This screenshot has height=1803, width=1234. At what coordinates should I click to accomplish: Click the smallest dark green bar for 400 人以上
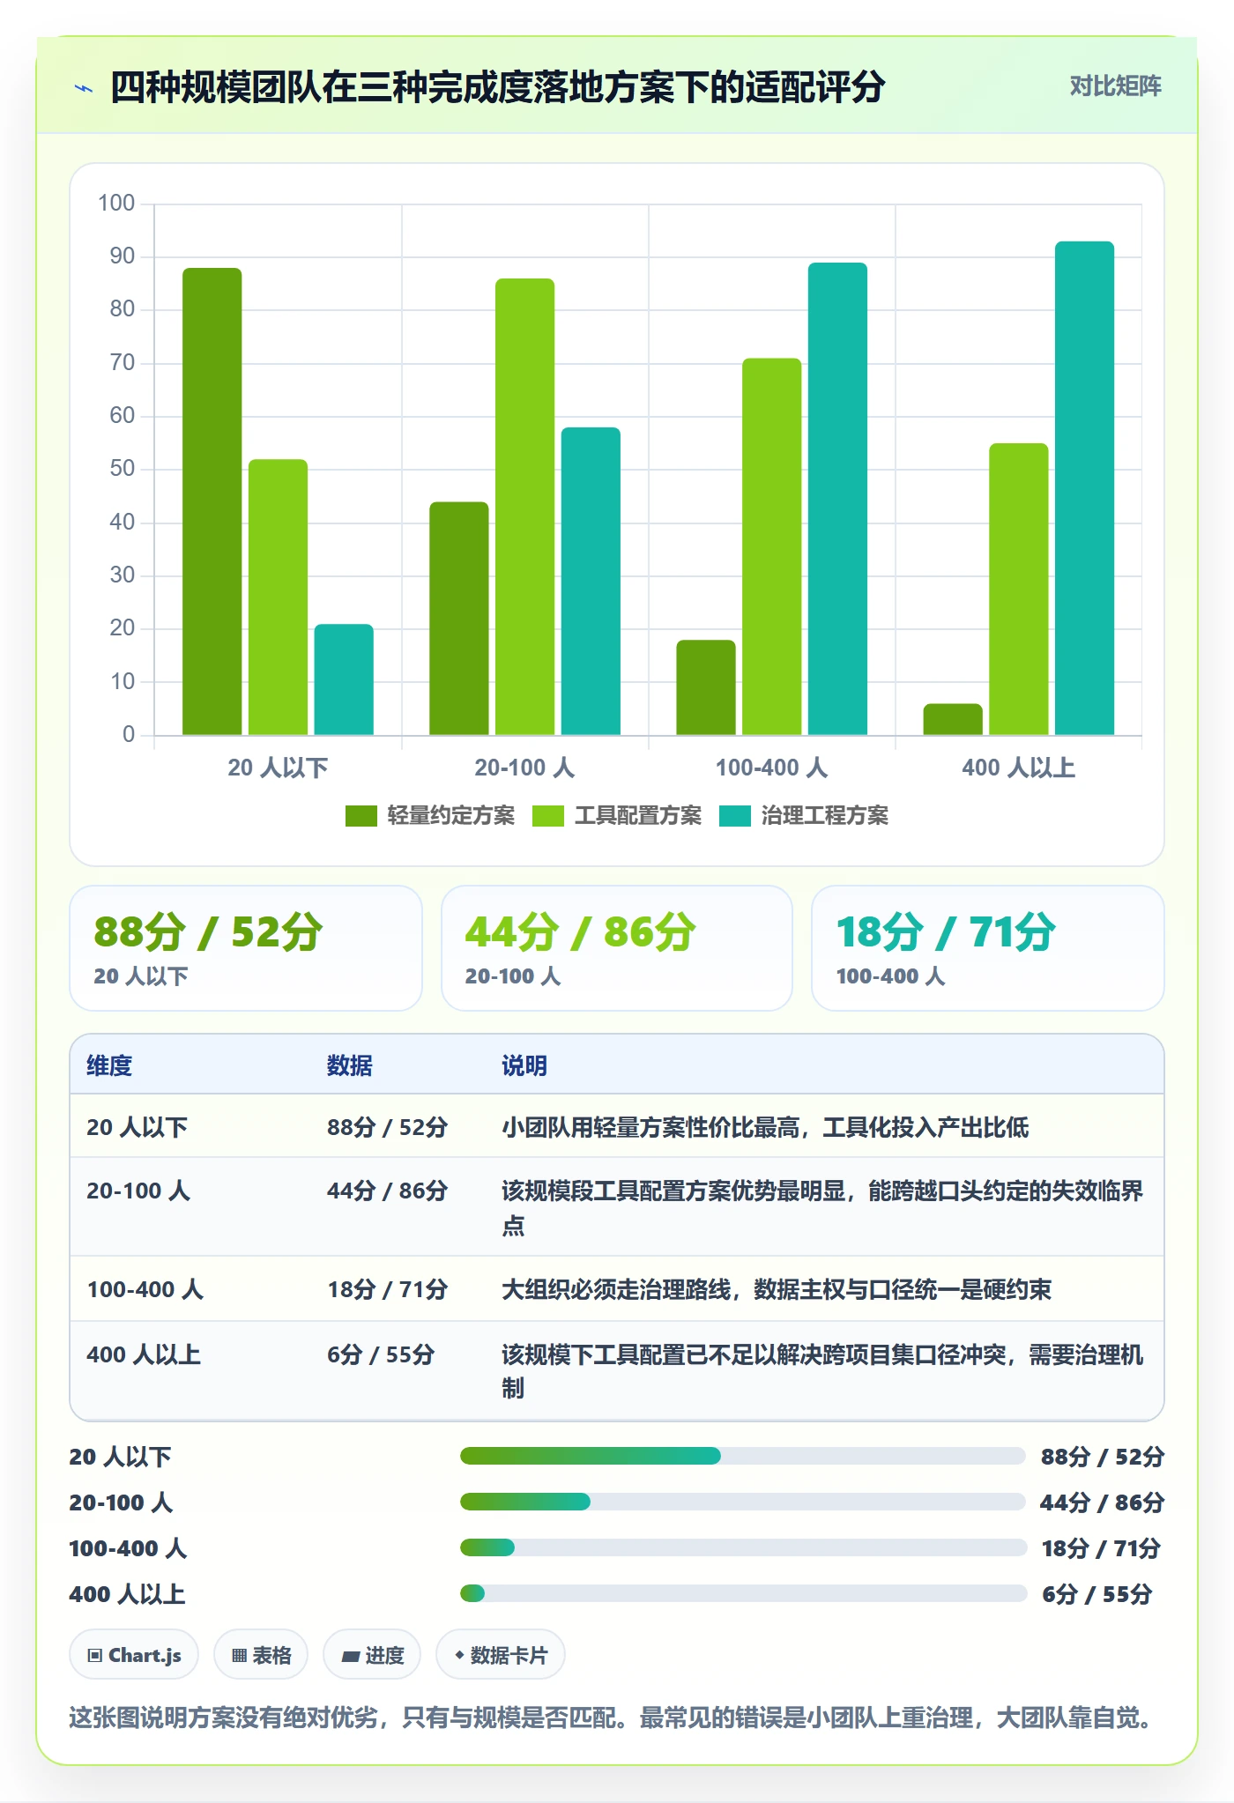[952, 719]
